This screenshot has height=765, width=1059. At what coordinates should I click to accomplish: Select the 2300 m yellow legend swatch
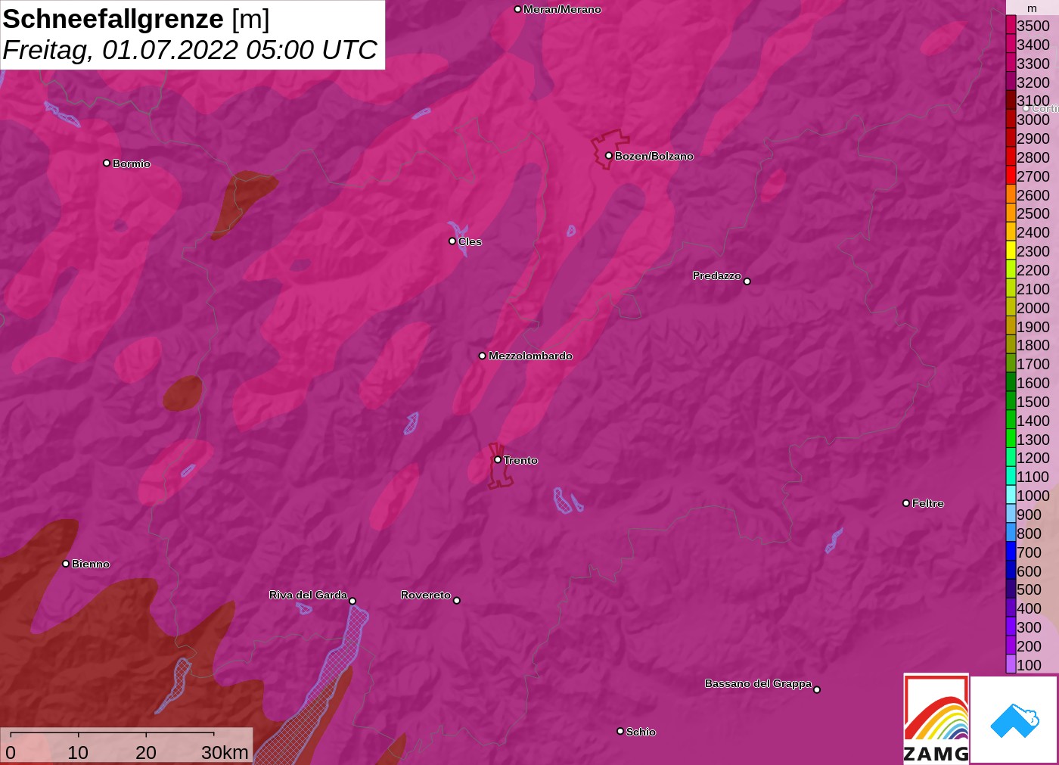(1011, 250)
